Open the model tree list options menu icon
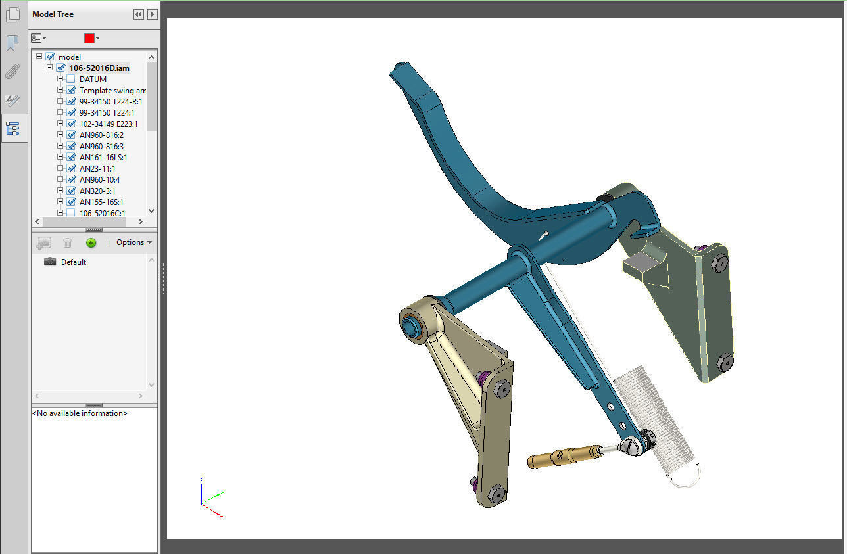The height and width of the screenshot is (554, 847). 39,38
